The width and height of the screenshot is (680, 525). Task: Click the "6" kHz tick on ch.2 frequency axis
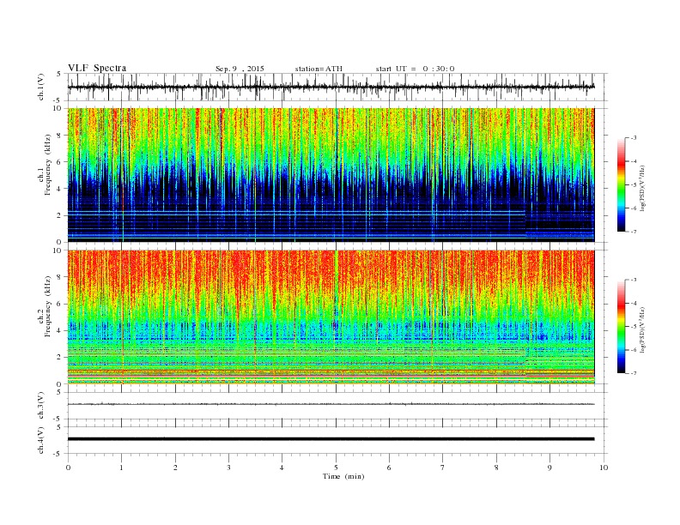59,304
